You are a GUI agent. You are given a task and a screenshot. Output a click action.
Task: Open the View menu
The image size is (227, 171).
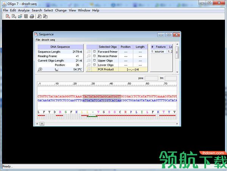click(72, 10)
